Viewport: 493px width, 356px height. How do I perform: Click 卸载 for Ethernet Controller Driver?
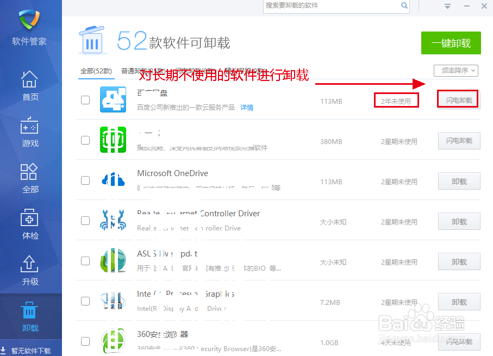[x=459, y=221]
